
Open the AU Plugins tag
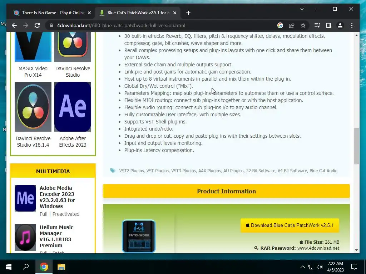pos(233,171)
